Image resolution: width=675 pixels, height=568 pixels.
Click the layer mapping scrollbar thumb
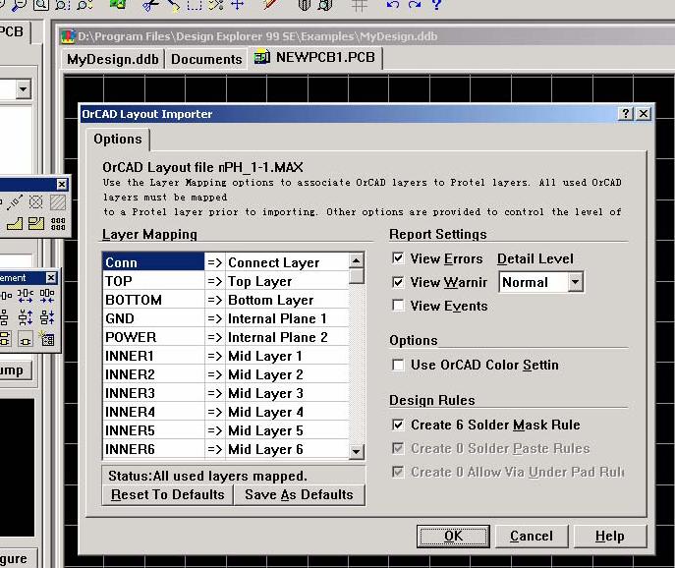point(356,276)
